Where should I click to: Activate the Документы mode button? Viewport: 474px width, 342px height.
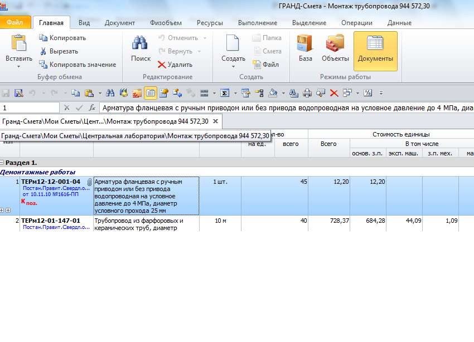375,51
